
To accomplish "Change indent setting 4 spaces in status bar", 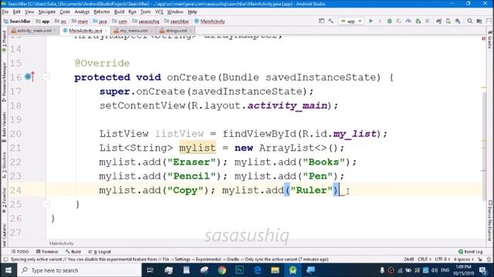I will tap(463, 259).
